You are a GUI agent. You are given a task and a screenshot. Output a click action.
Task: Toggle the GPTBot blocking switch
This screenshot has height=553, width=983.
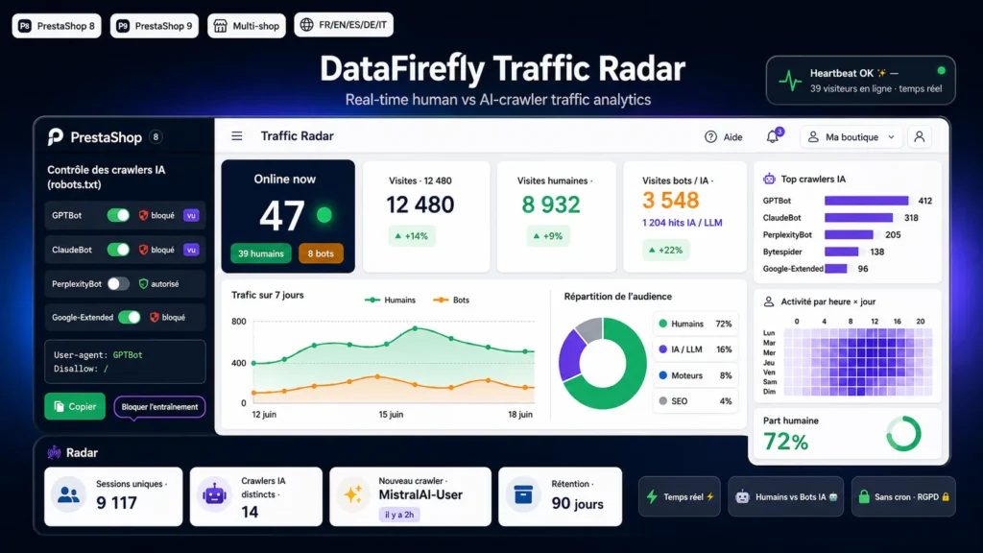click(x=118, y=215)
